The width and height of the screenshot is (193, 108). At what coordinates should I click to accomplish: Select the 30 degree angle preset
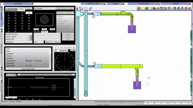coord(68,48)
